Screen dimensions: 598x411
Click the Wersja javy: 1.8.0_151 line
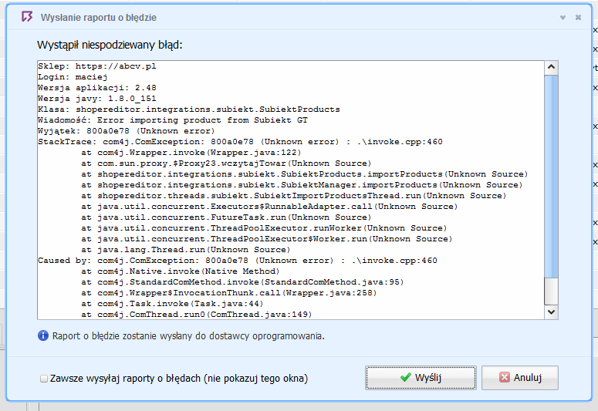click(97, 99)
